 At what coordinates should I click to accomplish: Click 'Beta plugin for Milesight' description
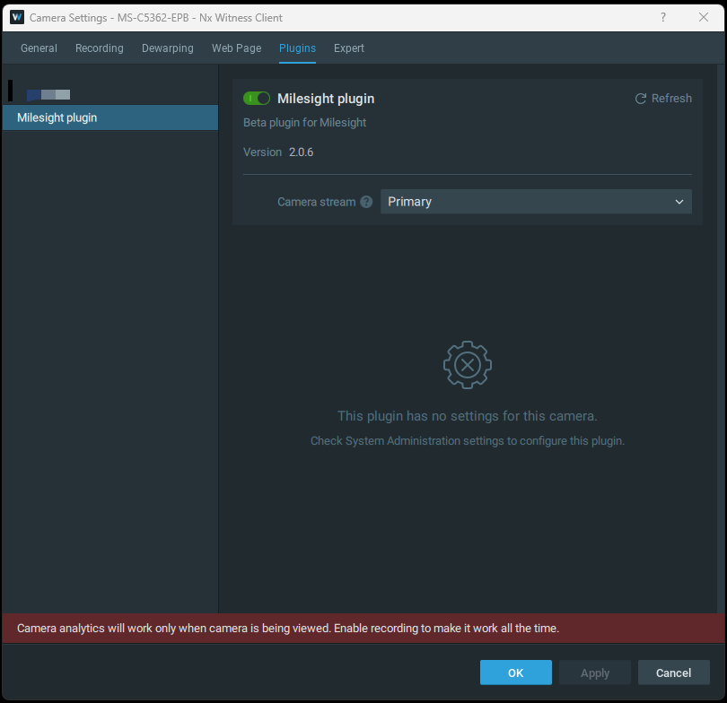click(x=304, y=123)
